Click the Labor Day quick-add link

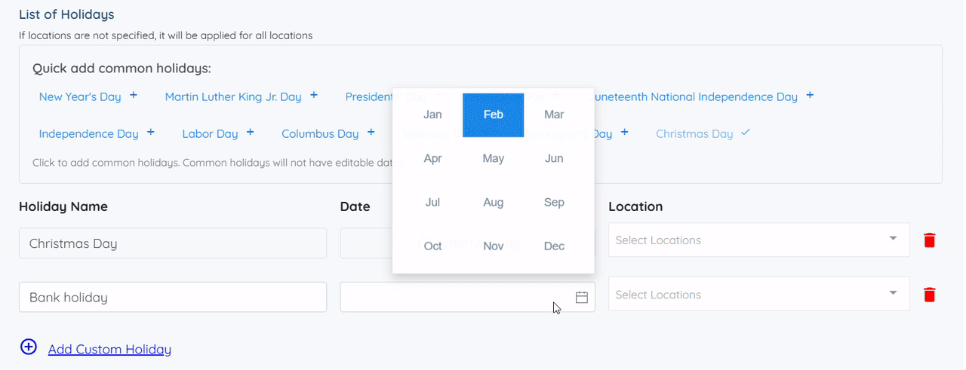(210, 134)
